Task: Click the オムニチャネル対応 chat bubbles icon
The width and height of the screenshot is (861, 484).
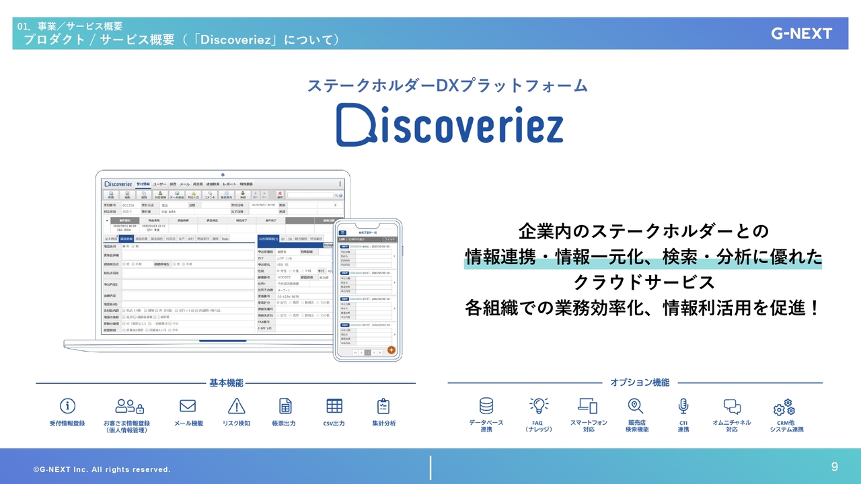Action: click(732, 406)
